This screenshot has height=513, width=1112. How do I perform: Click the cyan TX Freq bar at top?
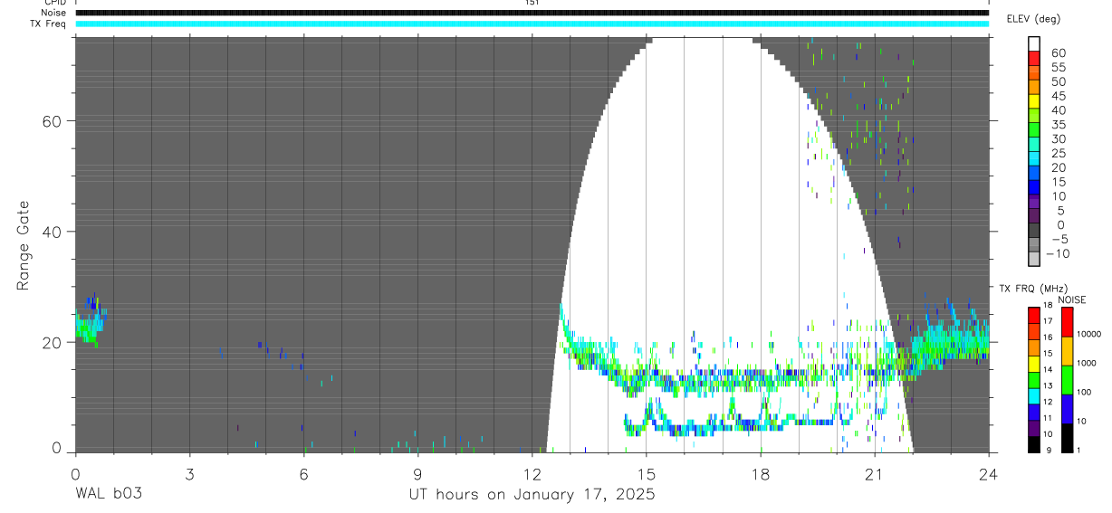[x=532, y=24]
